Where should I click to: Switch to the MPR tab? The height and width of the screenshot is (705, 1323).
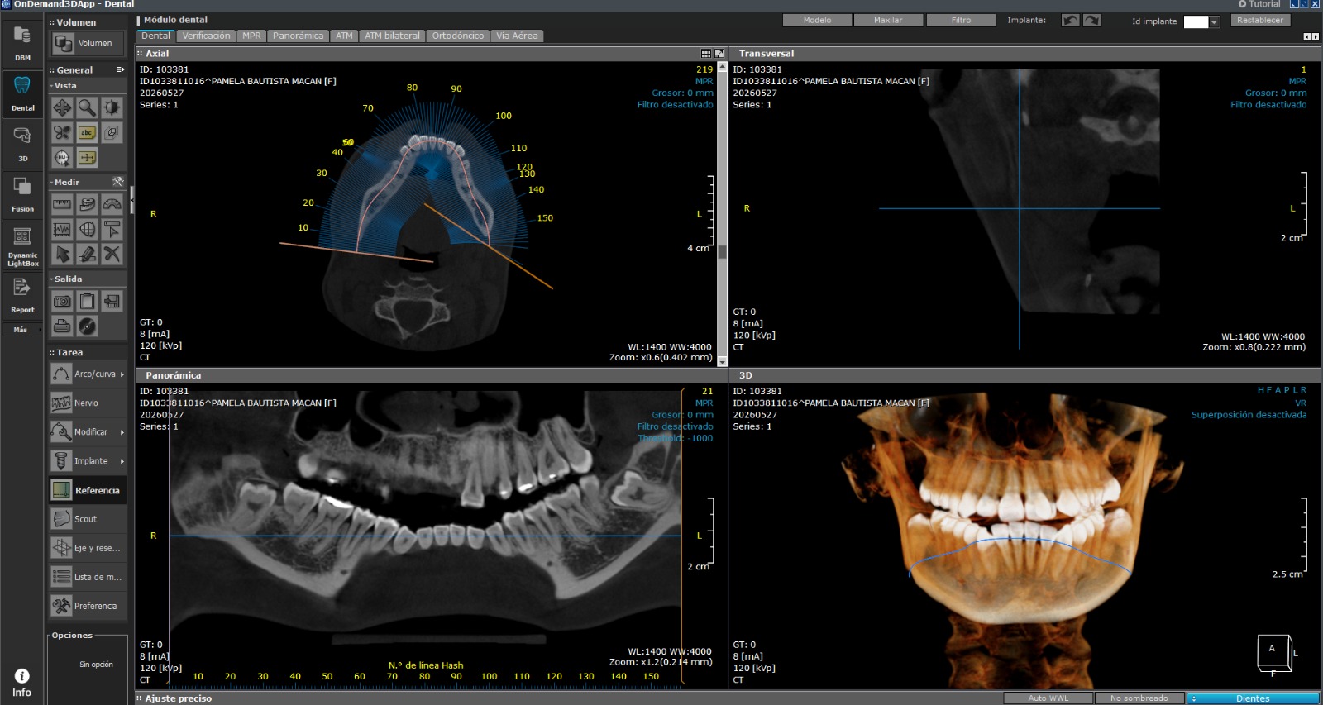click(251, 36)
